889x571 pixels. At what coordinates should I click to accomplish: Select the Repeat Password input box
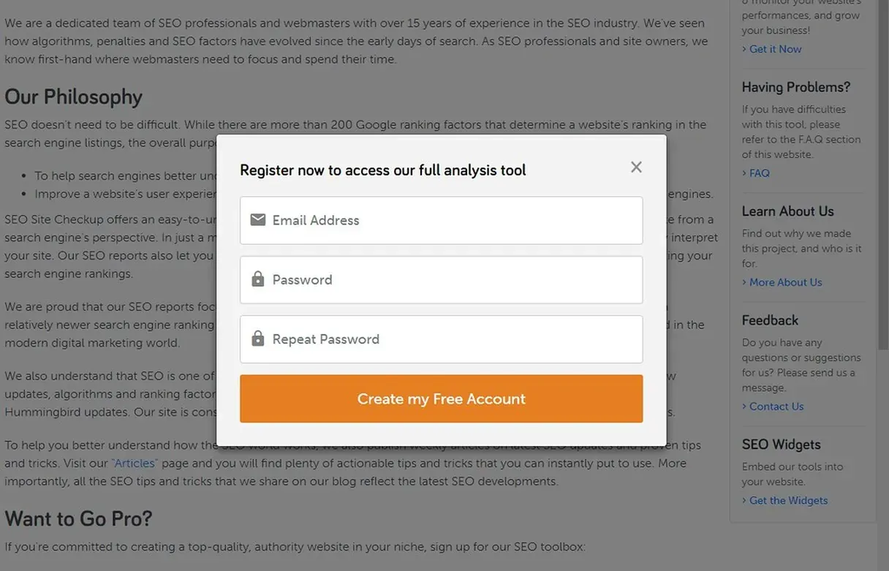pos(453,339)
